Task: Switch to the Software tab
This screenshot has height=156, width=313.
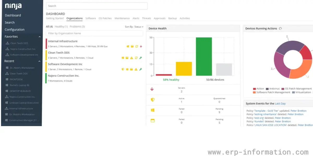Action: pos(91,18)
